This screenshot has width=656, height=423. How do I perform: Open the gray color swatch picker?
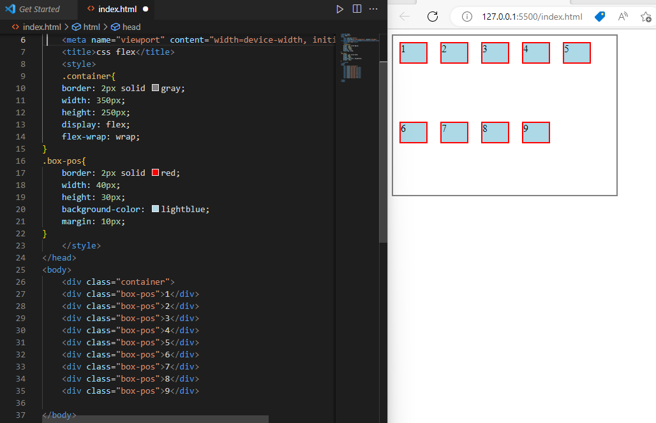pos(155,88)
